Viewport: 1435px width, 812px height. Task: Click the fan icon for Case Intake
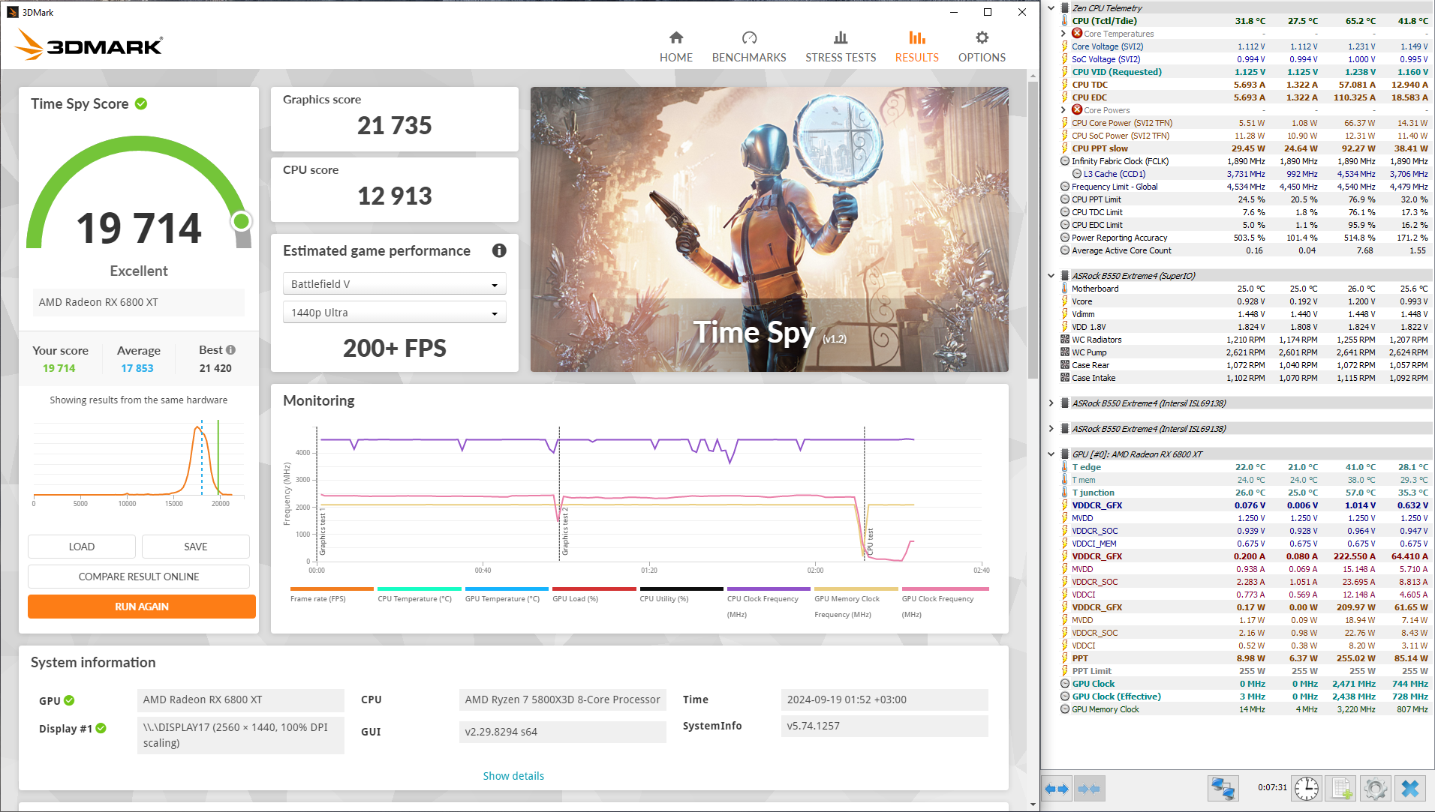pos(1064,378)
